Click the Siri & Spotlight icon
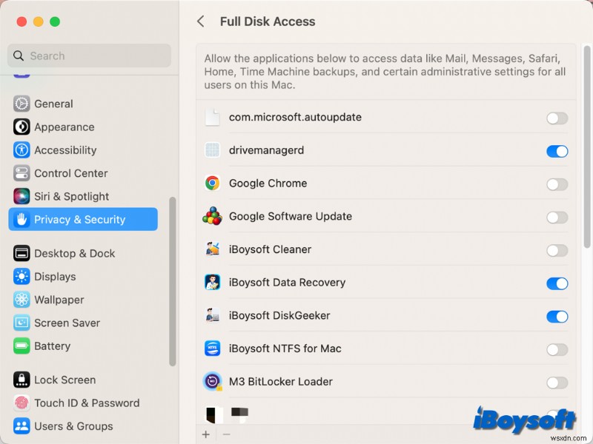593x444 pixels. (21, 196)
